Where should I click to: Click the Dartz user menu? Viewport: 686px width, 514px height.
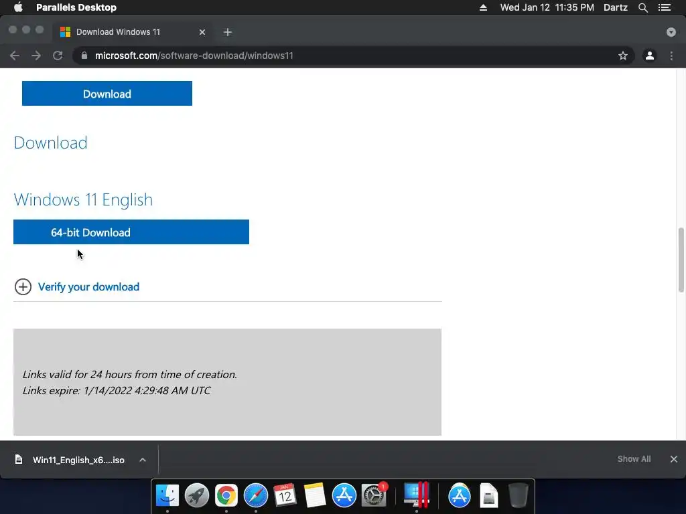(616, 7)
